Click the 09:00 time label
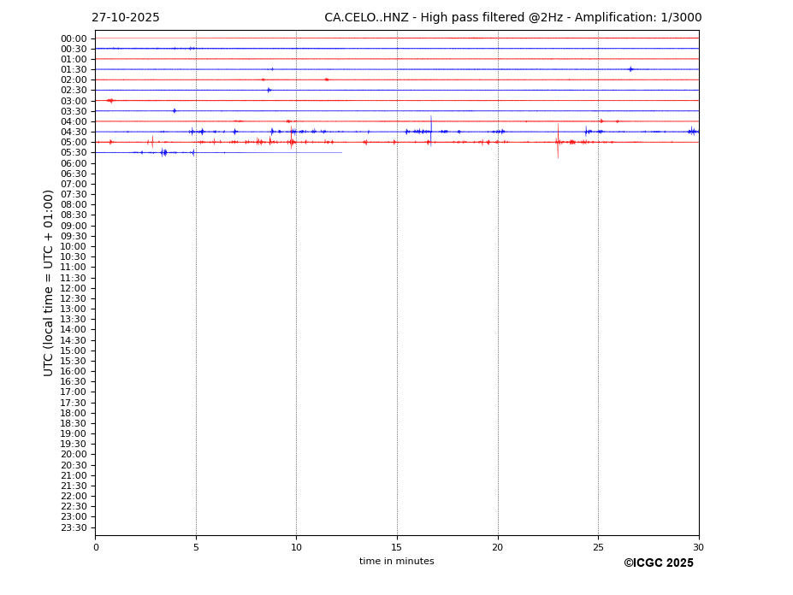Image resolution: width=793 pixels, height=595 pixels. [74, 226]
